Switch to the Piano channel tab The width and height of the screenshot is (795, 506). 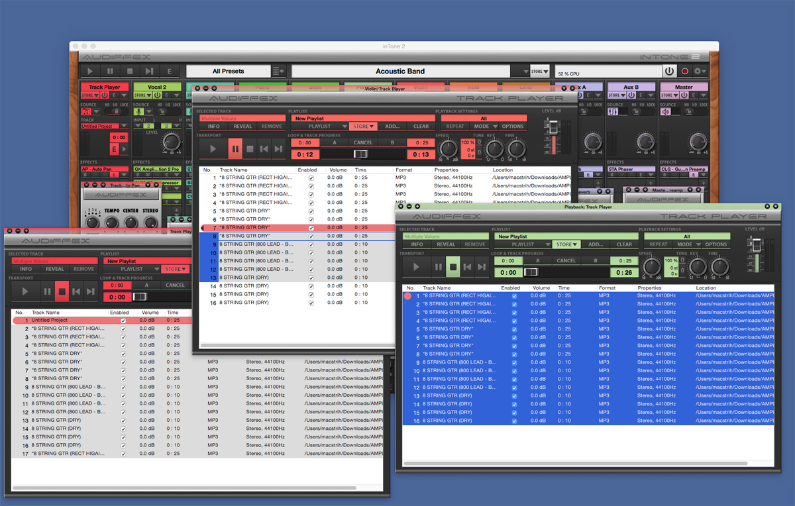pos(262,87)
